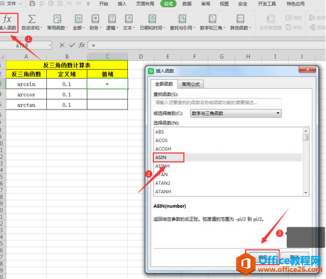Open the Math and Trig functions icon

click(x=212, y=19)
